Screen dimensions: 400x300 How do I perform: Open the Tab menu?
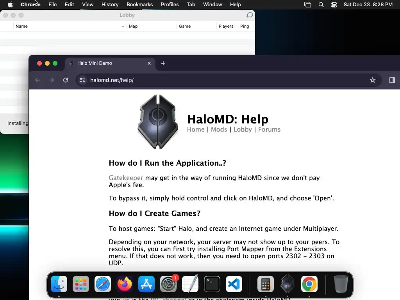(x=191, y=4)
